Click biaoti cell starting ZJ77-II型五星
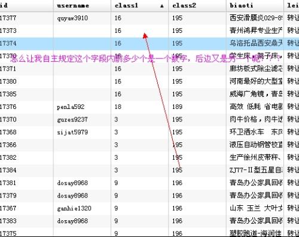 click(256, 170)
